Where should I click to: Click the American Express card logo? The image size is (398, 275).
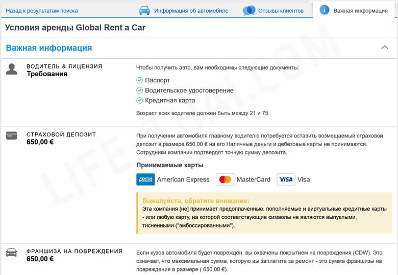click(145, 179)
